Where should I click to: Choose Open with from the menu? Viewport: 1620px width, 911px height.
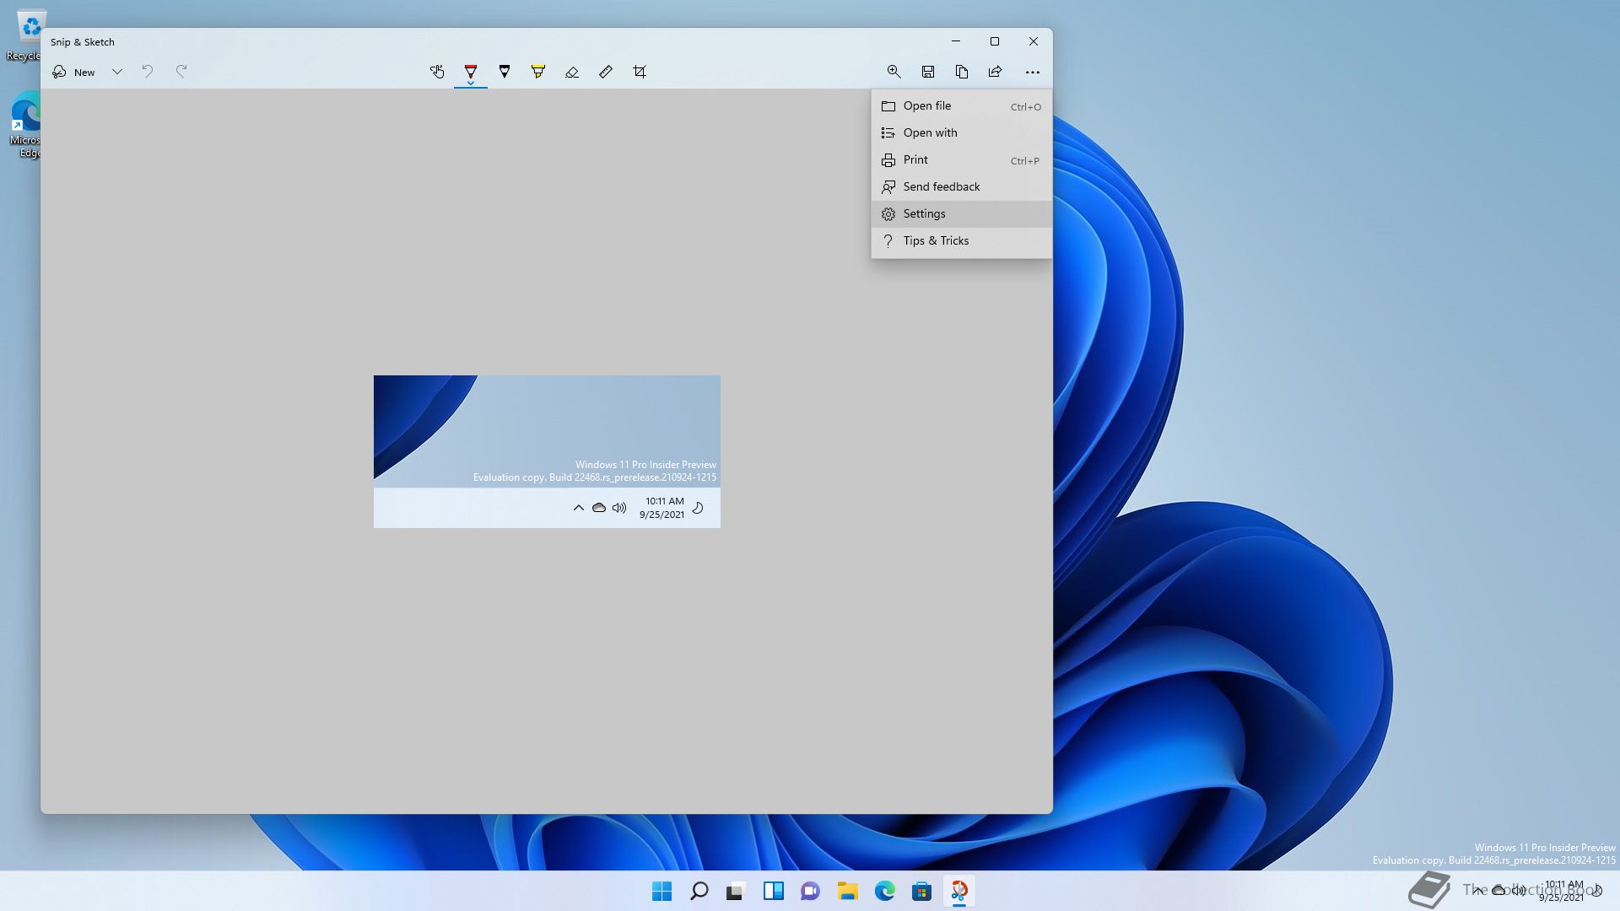pyautogui.click(x=962, y=133)
